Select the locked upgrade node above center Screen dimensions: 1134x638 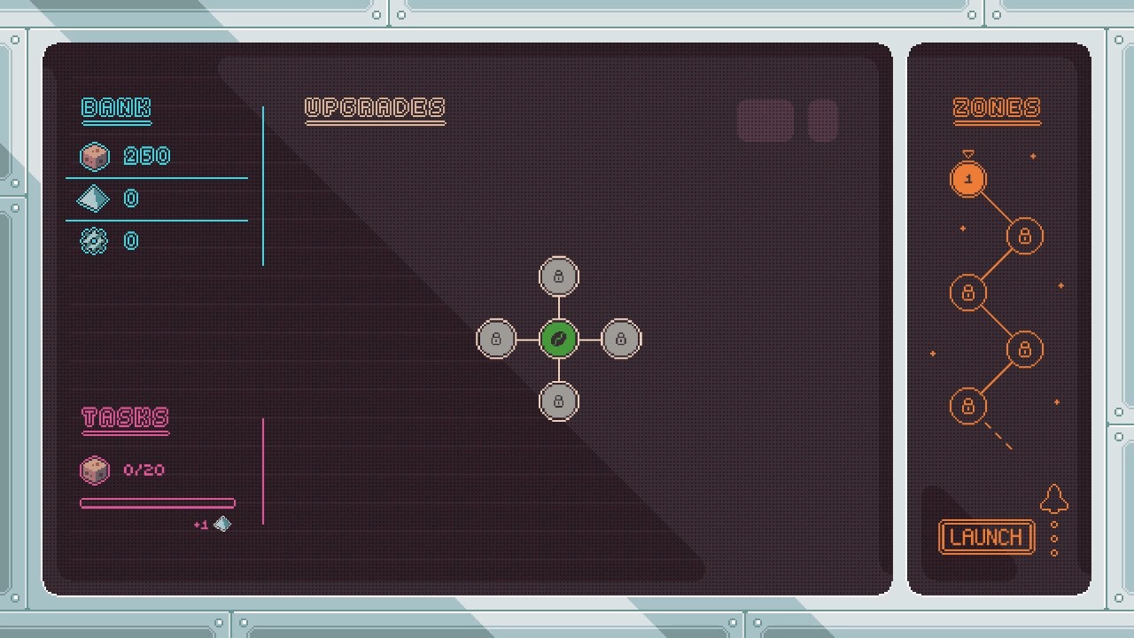coord(558,277)
